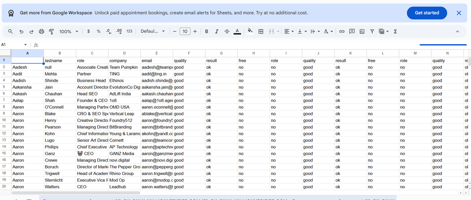Viewport: 471px width, 200px height.
Task: Open the 123 more number formats menu
Action: pyautogui.click(x=129, y=31)
